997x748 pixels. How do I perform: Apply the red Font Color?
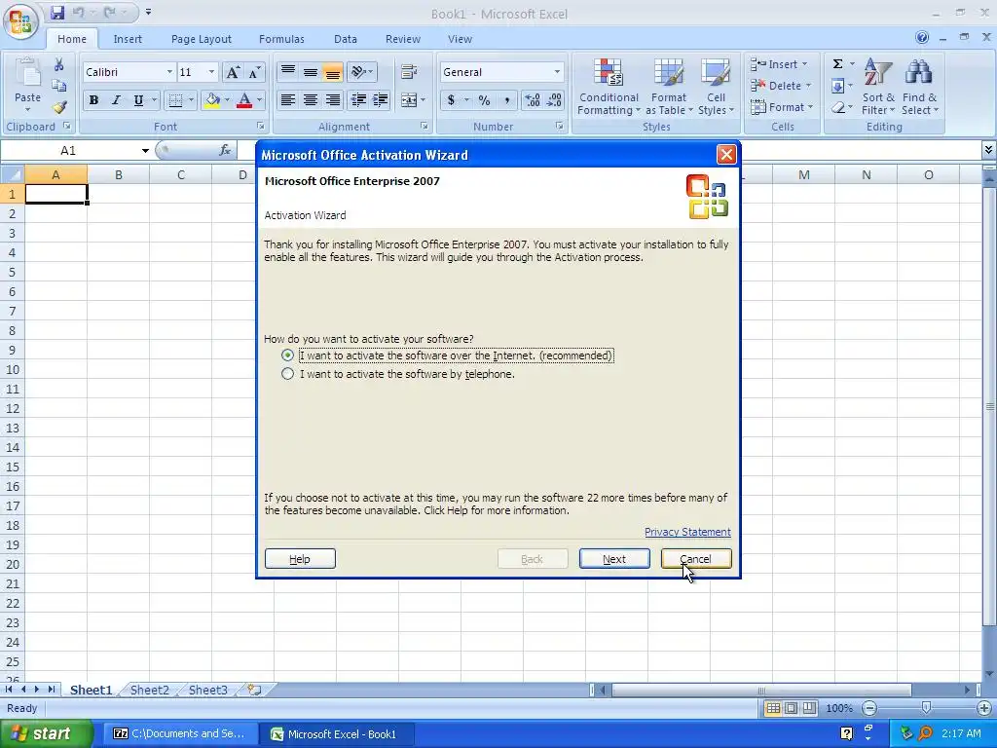244,100
